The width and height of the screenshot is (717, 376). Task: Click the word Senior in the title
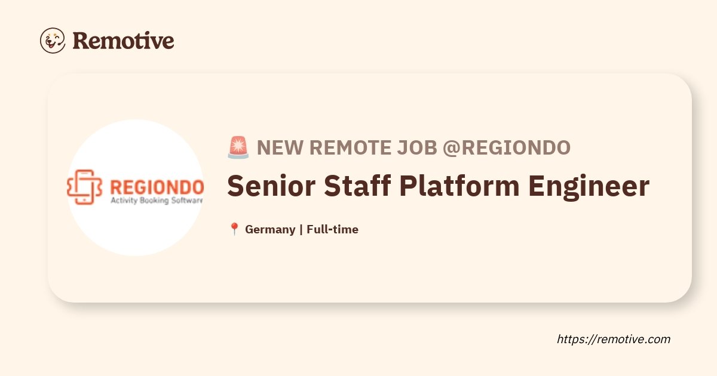pos(271,187)
